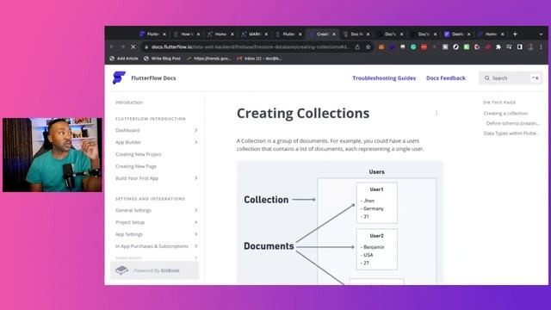
Task: Stop page loading with the X button
Action: click(x=133, y=46)
